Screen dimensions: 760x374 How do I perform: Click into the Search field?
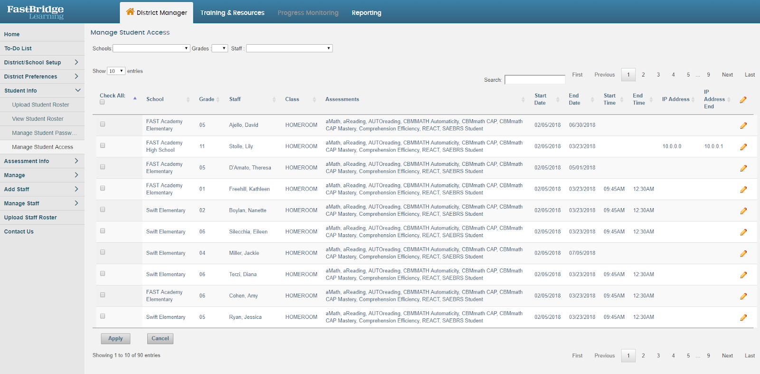pyautogui.click(x=535, y=79)
